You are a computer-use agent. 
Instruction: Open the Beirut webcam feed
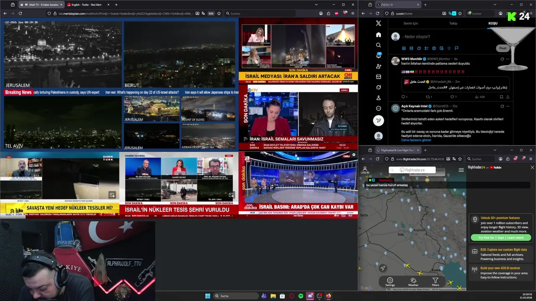point(179,55)
